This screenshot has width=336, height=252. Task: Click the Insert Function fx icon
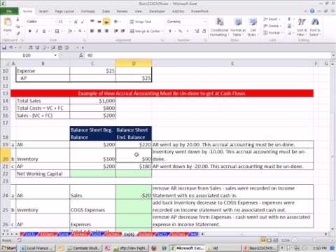[x=81, y=55]
